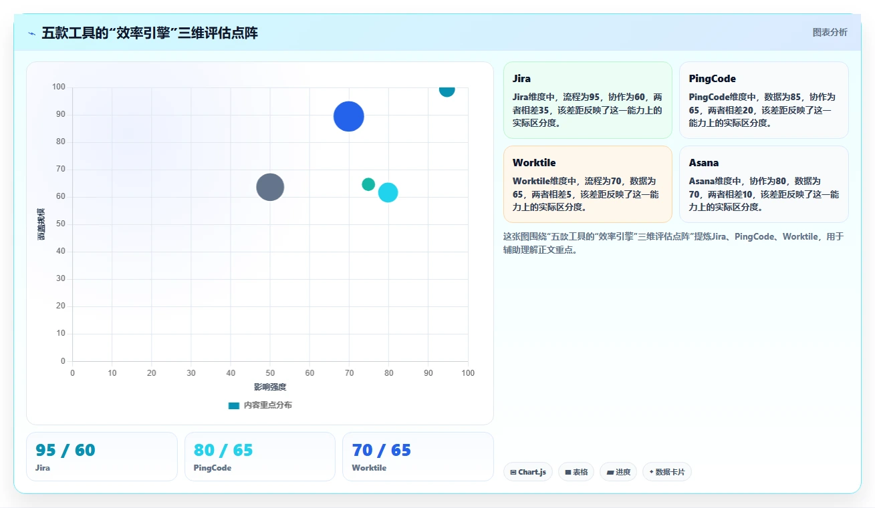Click the 表格 tag
875x508 pixels.
pyautogui.click(x=576, y=472)
